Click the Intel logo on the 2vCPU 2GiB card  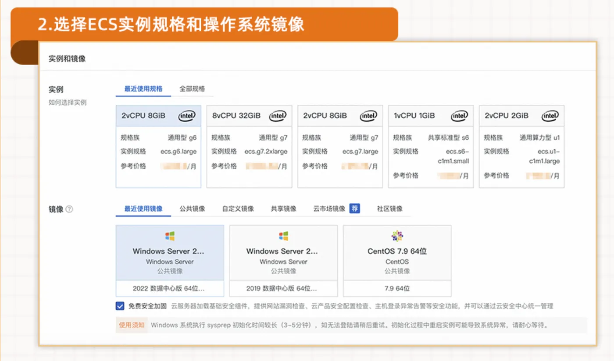click(550, 116)
